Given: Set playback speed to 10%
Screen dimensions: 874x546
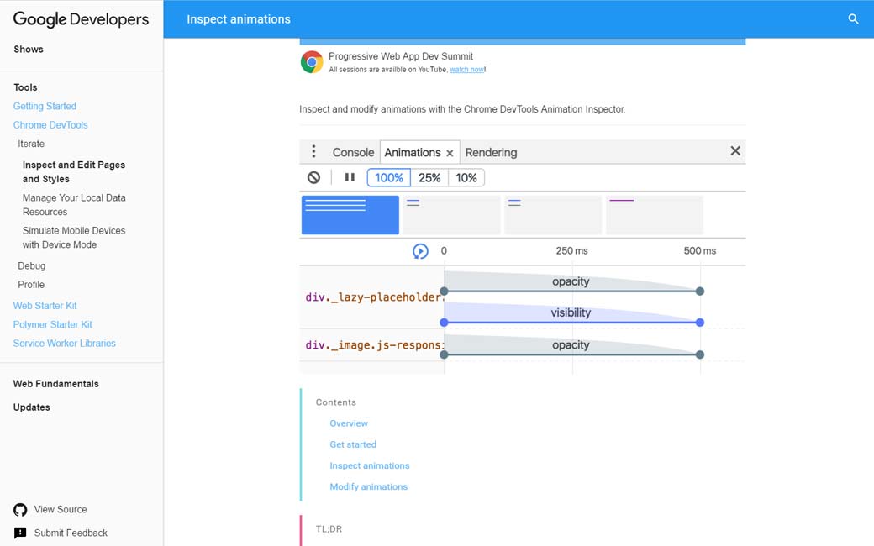Looking at the screenshot, I should [x=466, y=177].
